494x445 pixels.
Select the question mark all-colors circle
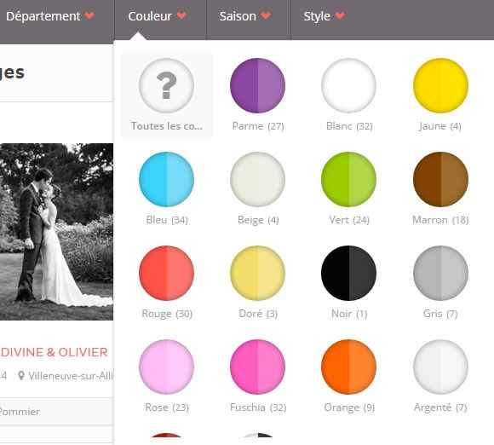166,85
